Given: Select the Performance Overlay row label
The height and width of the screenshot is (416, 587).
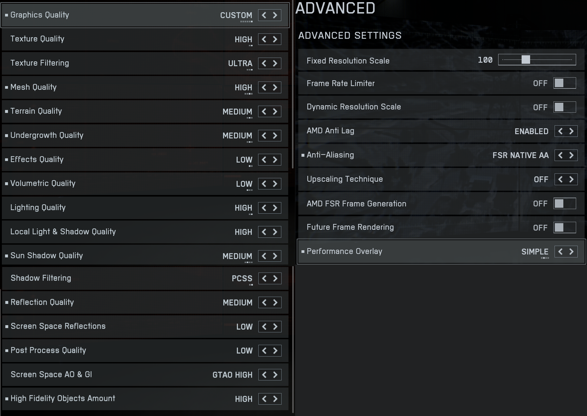Looking at the screenshot, I should (344, 251).
